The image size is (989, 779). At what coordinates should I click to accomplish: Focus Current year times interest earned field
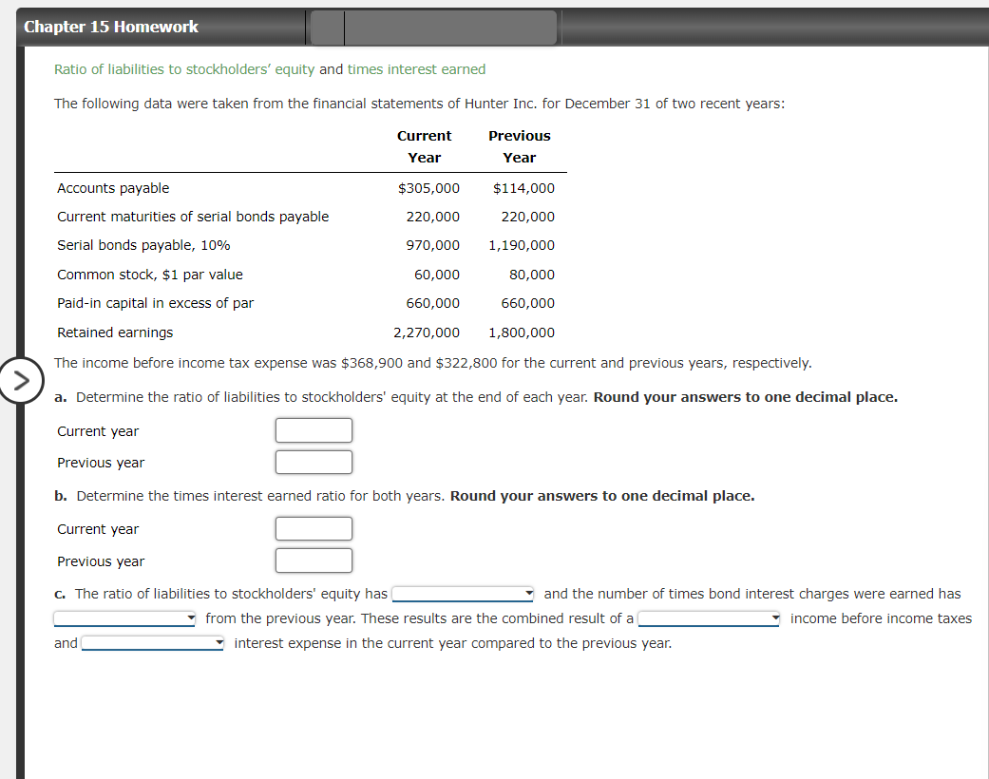[314, 528]
